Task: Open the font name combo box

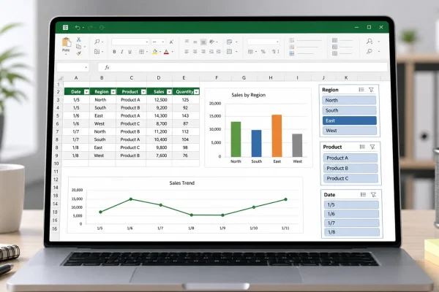Action: tap(130, 42)
